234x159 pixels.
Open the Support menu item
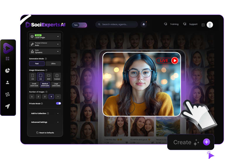(x=190, y=24)
